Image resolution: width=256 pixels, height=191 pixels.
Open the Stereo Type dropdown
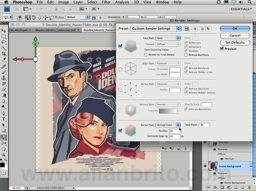pyautogui.click(x=168, y=125)
